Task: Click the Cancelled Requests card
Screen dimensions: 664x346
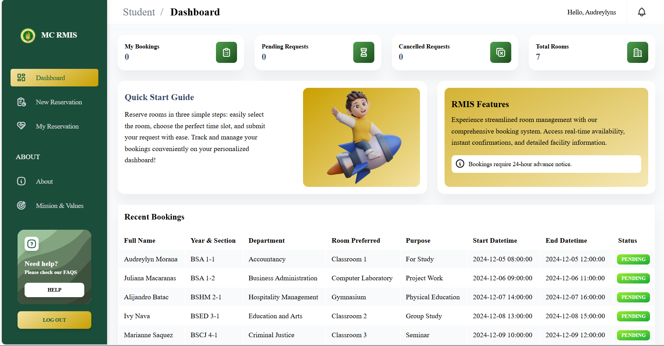Action: pos(455,52)
